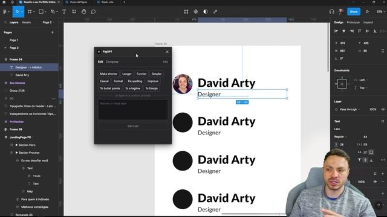Switch to Prototype tab
387x217 pixels.
pyautogui.click(x=353, y=22)
